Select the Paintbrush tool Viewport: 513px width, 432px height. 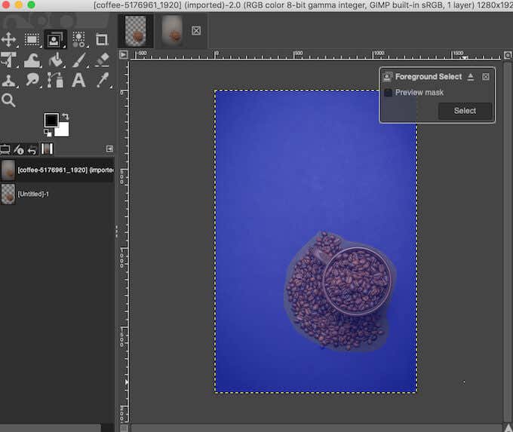click(x=78, y=60)
